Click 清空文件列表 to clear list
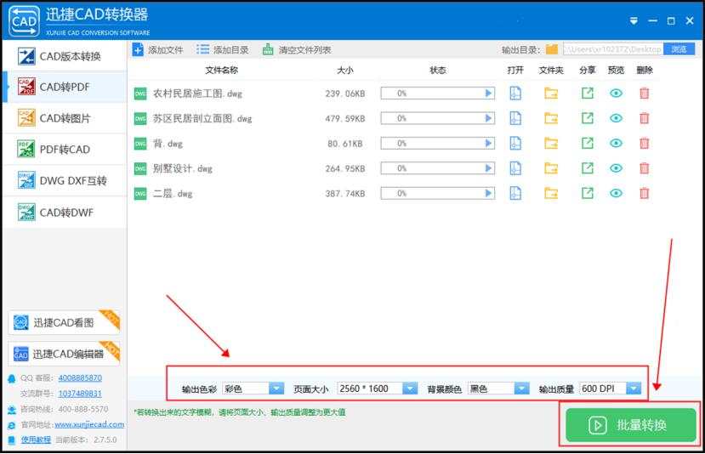Viewport: 705px width, 454px height. [297, 49]
